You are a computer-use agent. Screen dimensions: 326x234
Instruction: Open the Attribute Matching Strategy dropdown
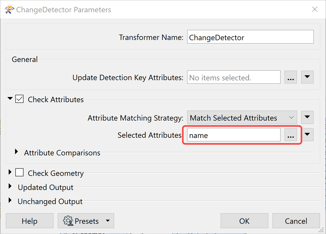click(242, 118)
